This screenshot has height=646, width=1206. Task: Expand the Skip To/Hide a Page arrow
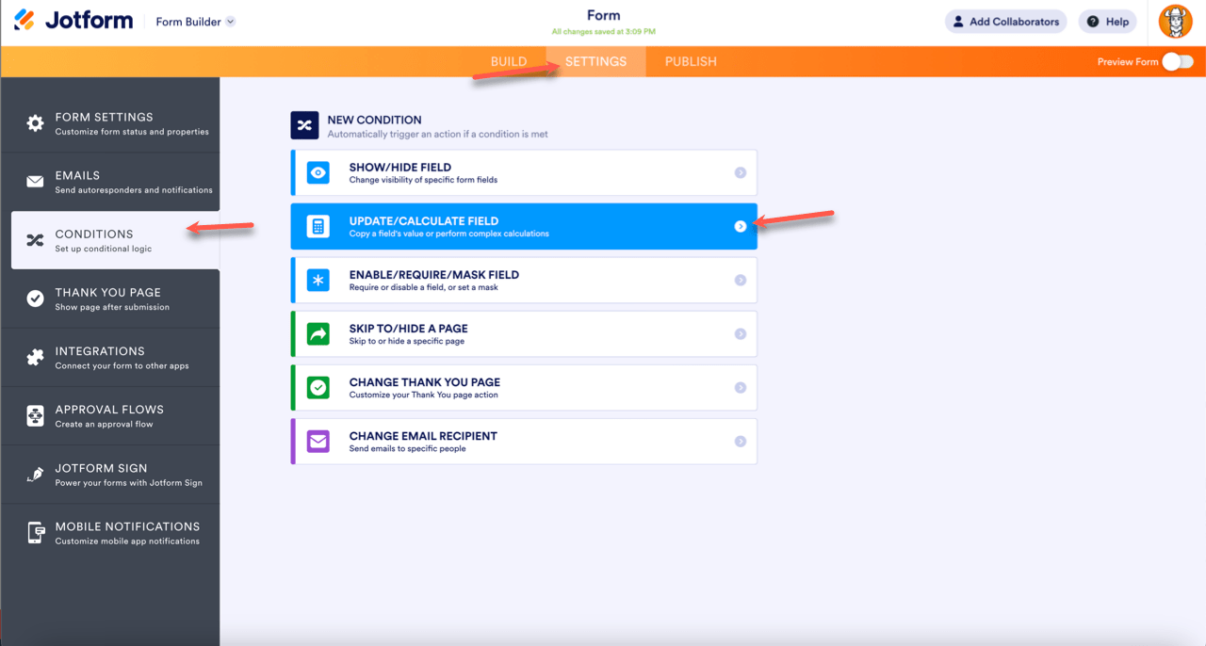(x=741, y=333)
